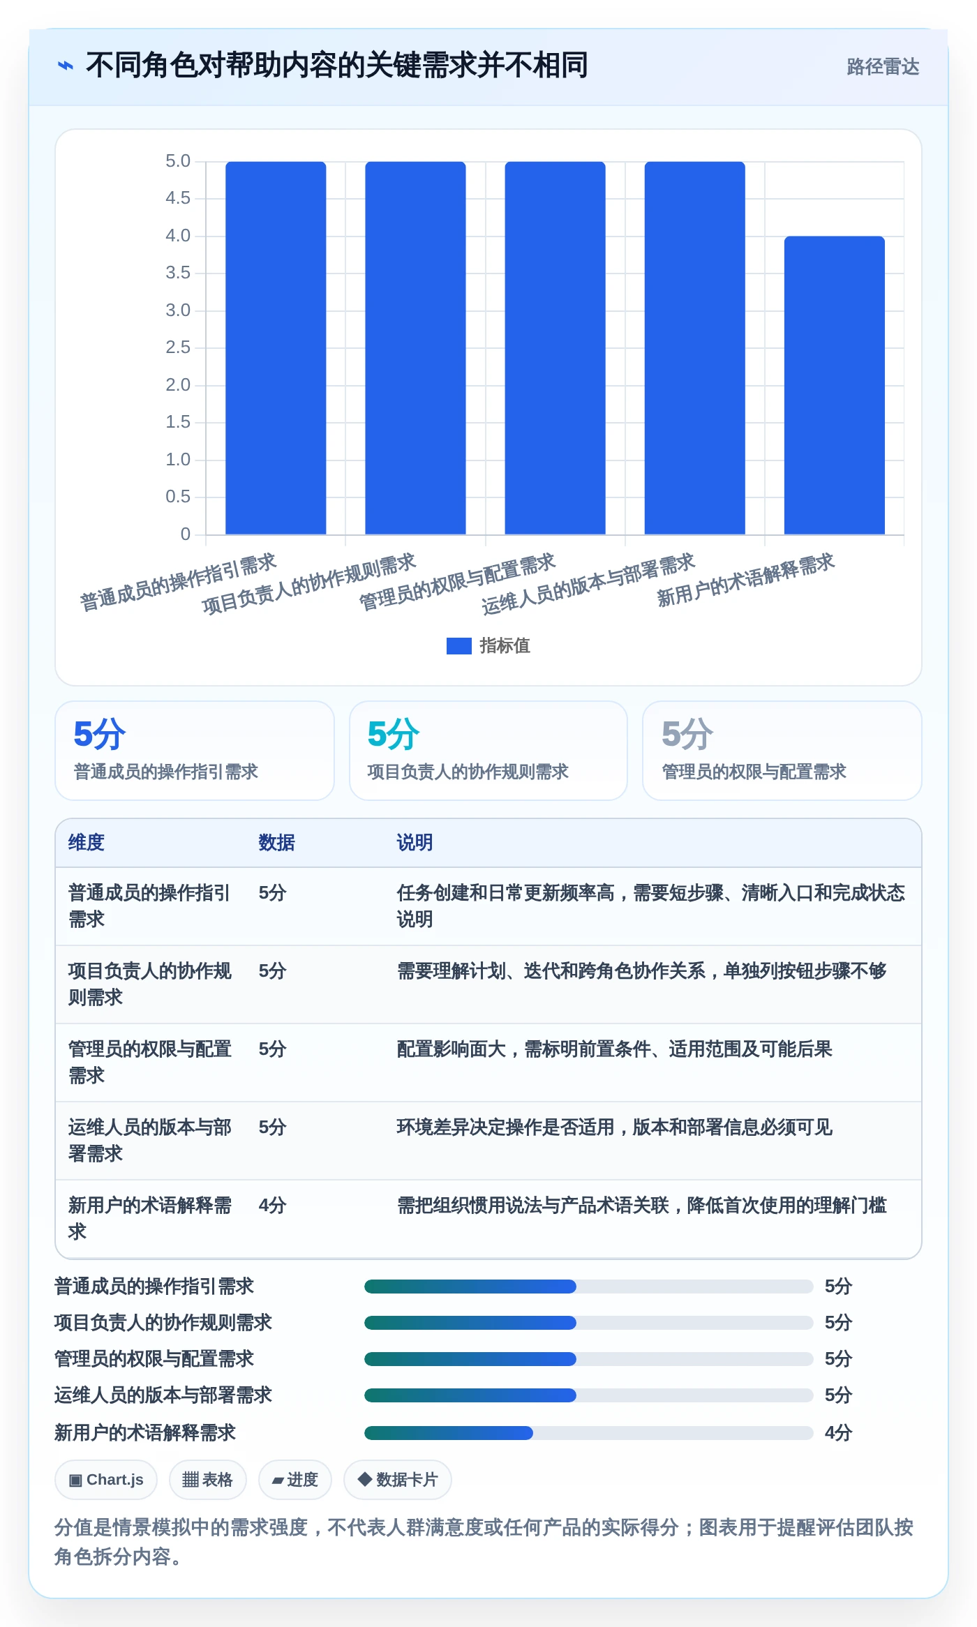Select the shorter bar for 新用户的术语解释需求
This screenshot has height=1627, width=977.
[x=834, y=385]
